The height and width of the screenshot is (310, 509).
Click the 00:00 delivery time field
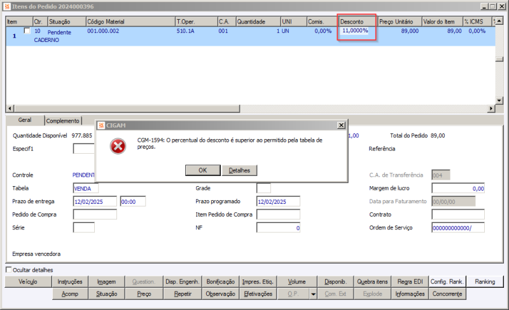pos(133,201)
